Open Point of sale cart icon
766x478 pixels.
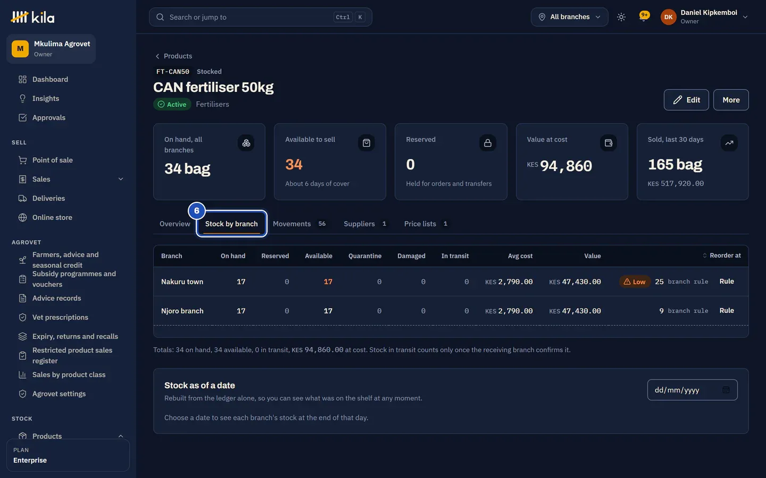point(22,160)
